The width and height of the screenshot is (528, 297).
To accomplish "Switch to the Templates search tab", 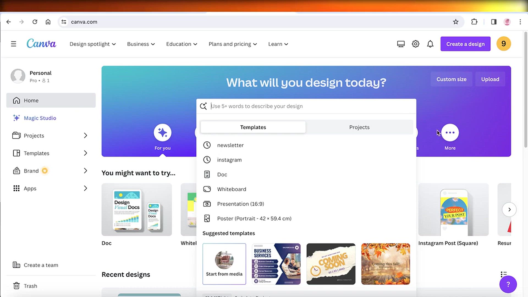I will pos(253,127).
